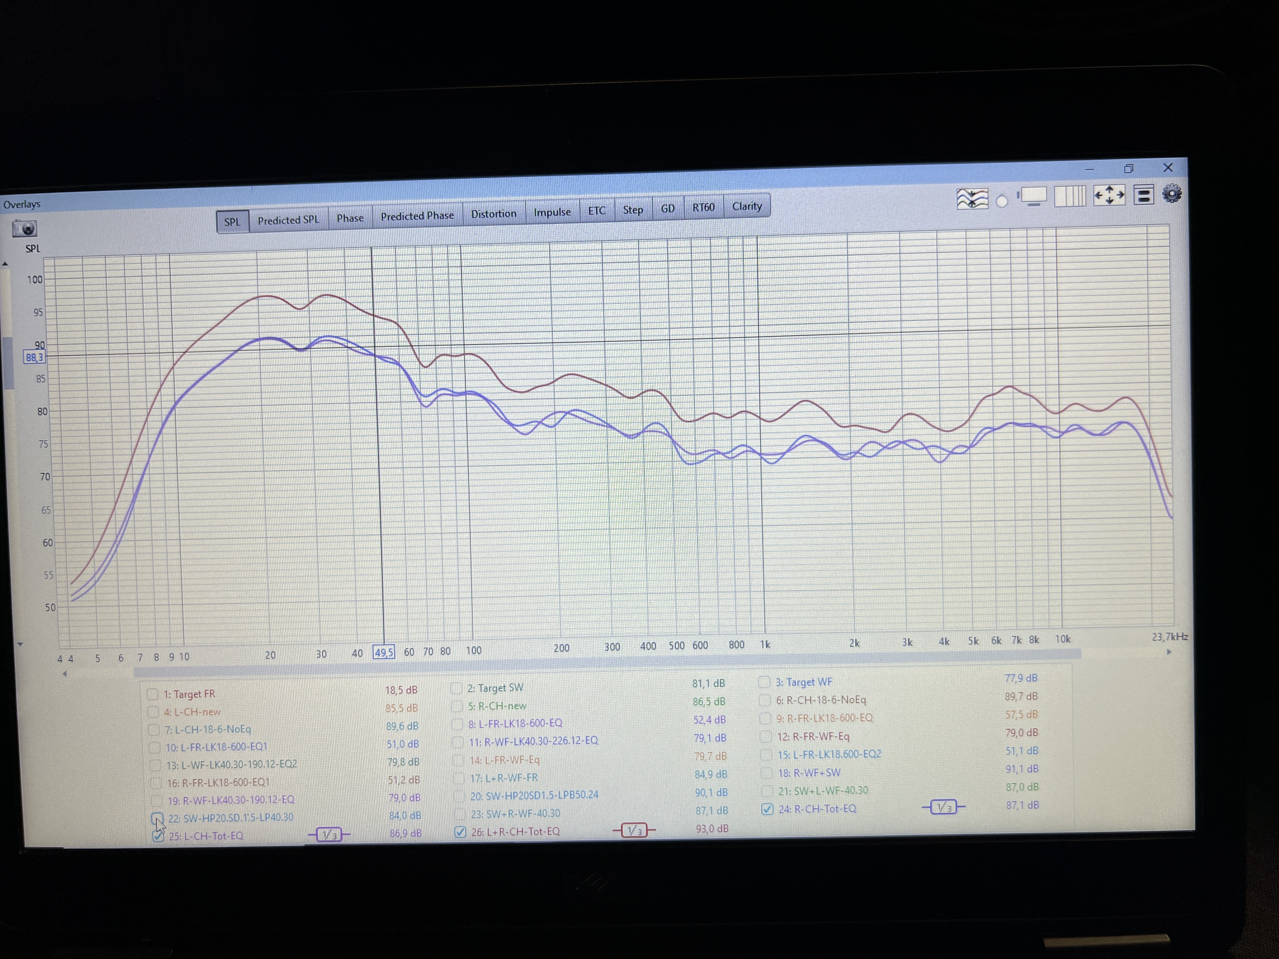Image resolution: width=1279 pixels, height=959 pixels.
Task: Click the horizontal frequency axis scrollbar
Action: (x=607, y=664)
